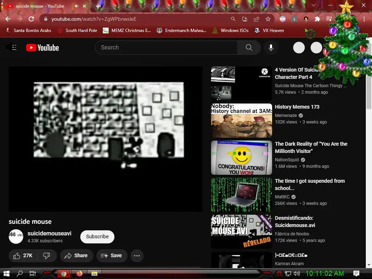Open the Millionth Visitor video thumbnail
Viewport: 372px width, 279px height.
tap(242, 158)
